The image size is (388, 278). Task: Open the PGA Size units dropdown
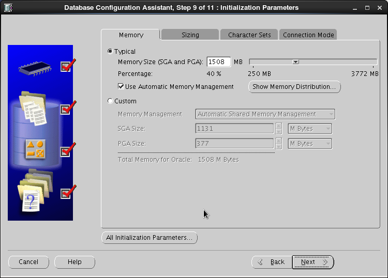(310, 144)
